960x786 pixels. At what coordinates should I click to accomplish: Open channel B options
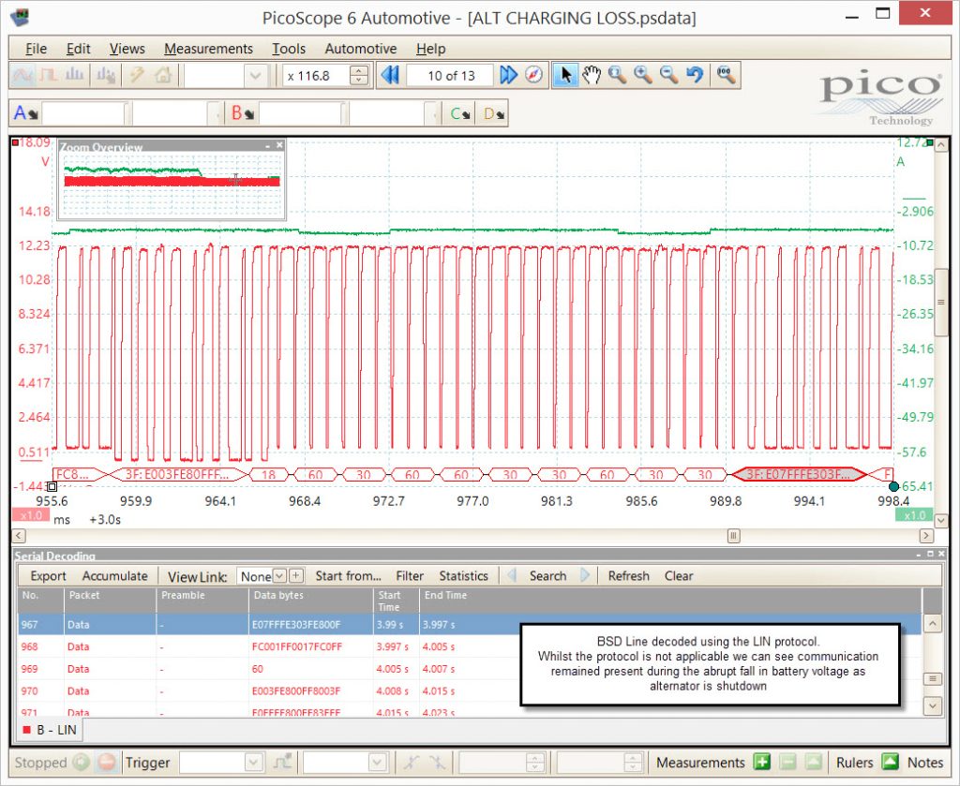243,113
